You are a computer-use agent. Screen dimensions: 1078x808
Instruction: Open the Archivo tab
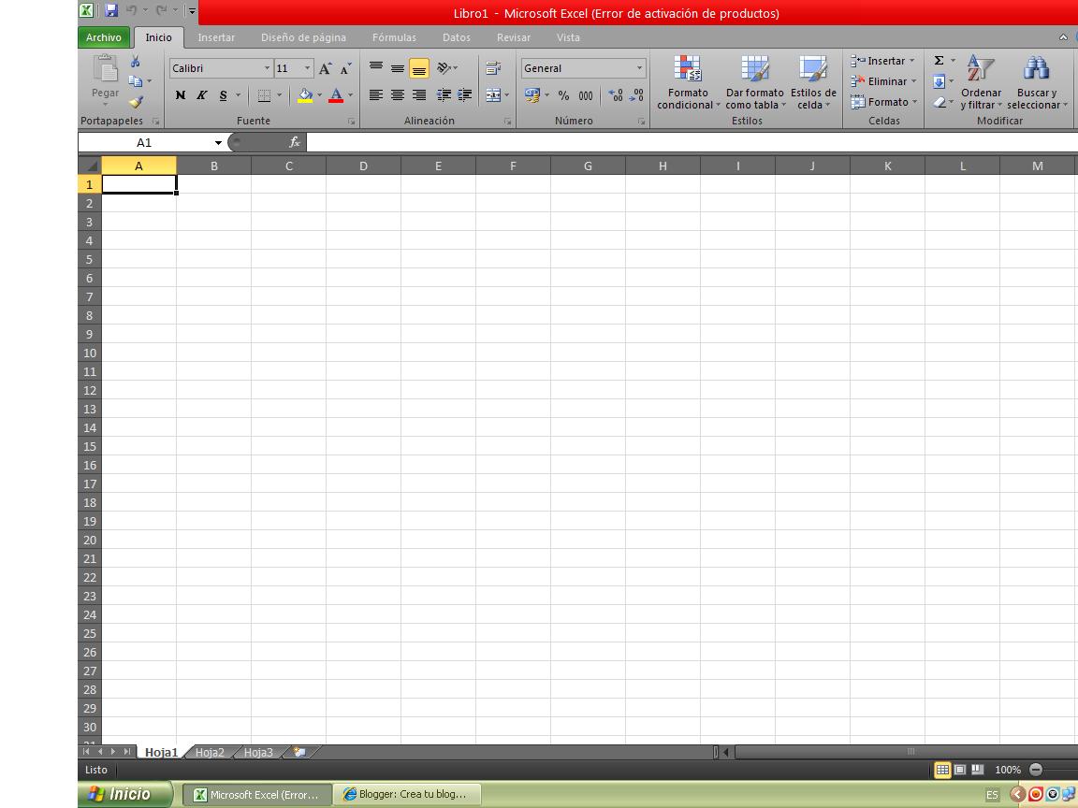point(104,37)
